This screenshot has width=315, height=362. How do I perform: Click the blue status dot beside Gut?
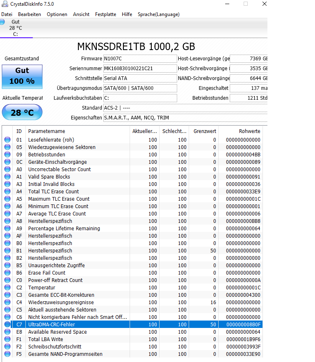pyautogui.click(x=2, y=22)
